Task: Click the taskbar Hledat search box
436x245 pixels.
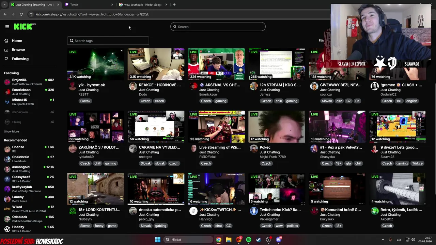Action: (188, 240)
